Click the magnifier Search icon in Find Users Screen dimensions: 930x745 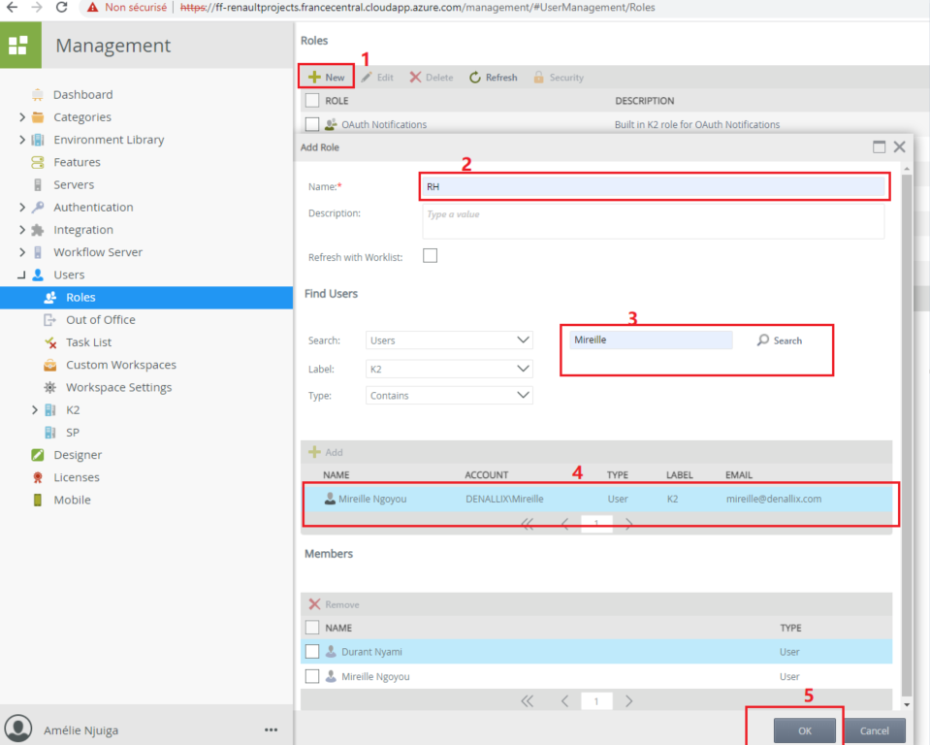click(763, 340)
